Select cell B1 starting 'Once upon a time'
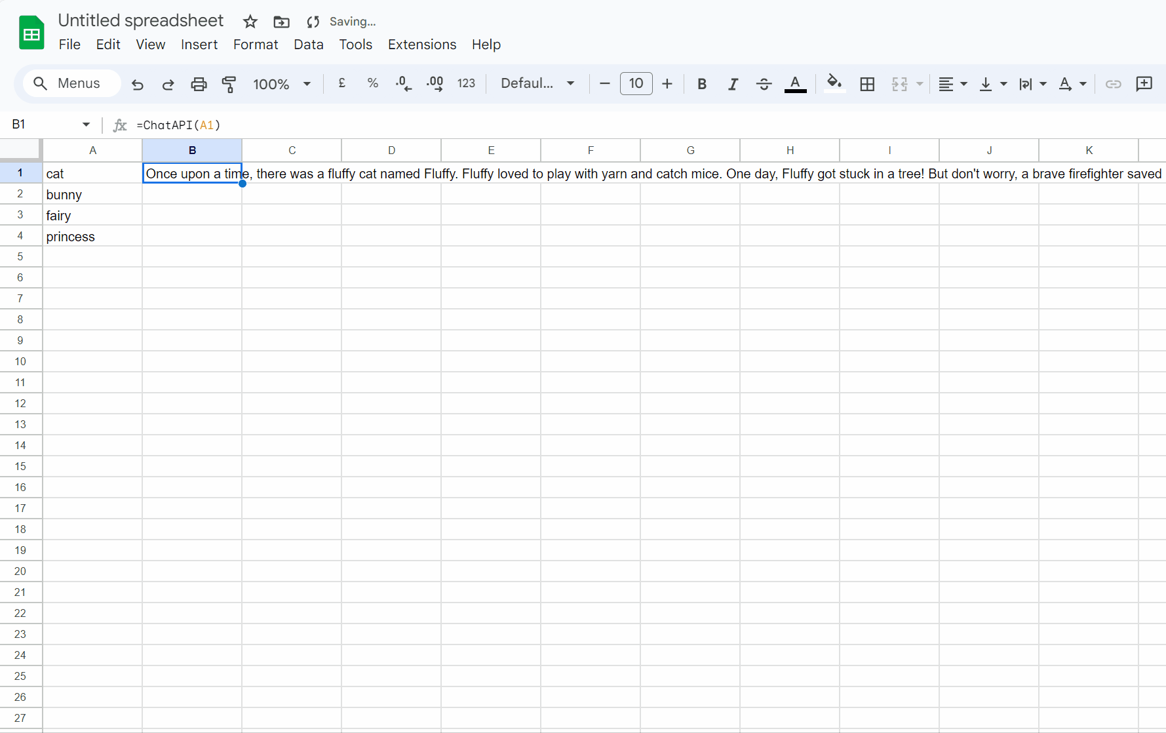Viewport: 1166px width, 733px height. (x=192, y=173)
